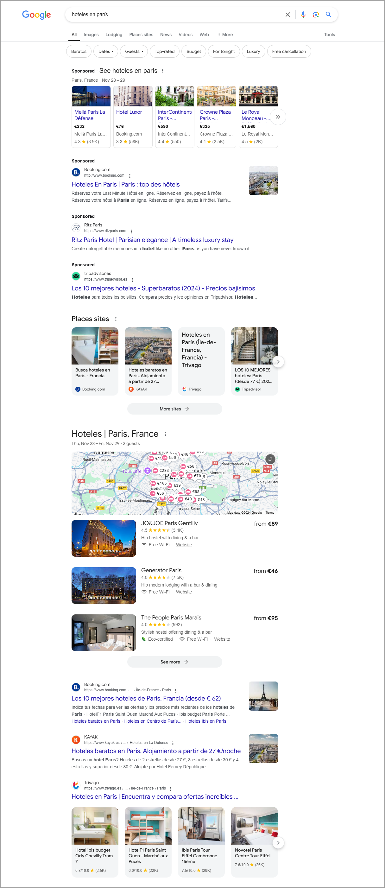Open ad options for Ritz Paris result
Screen dimensions: 385x888
point(132,231)
